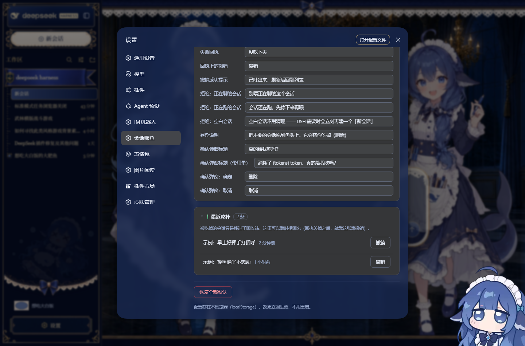Collapse the 最近吃掉 section triangle
525x346 pixels.
[x=202, y=217]
